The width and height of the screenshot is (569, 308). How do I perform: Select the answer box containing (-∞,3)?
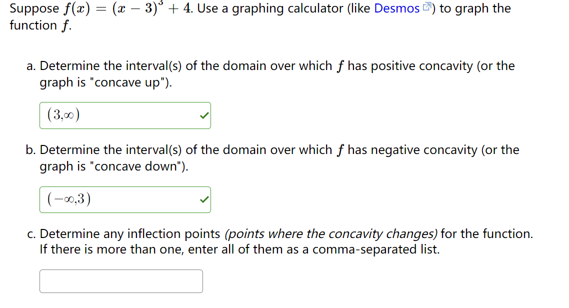tap(125, 199)
